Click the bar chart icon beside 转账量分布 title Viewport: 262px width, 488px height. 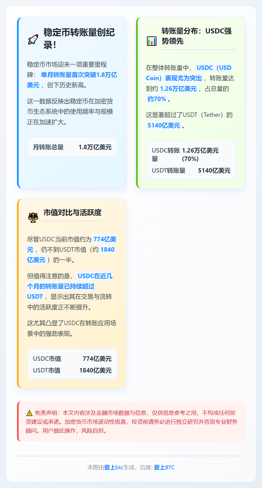point(152,41)
